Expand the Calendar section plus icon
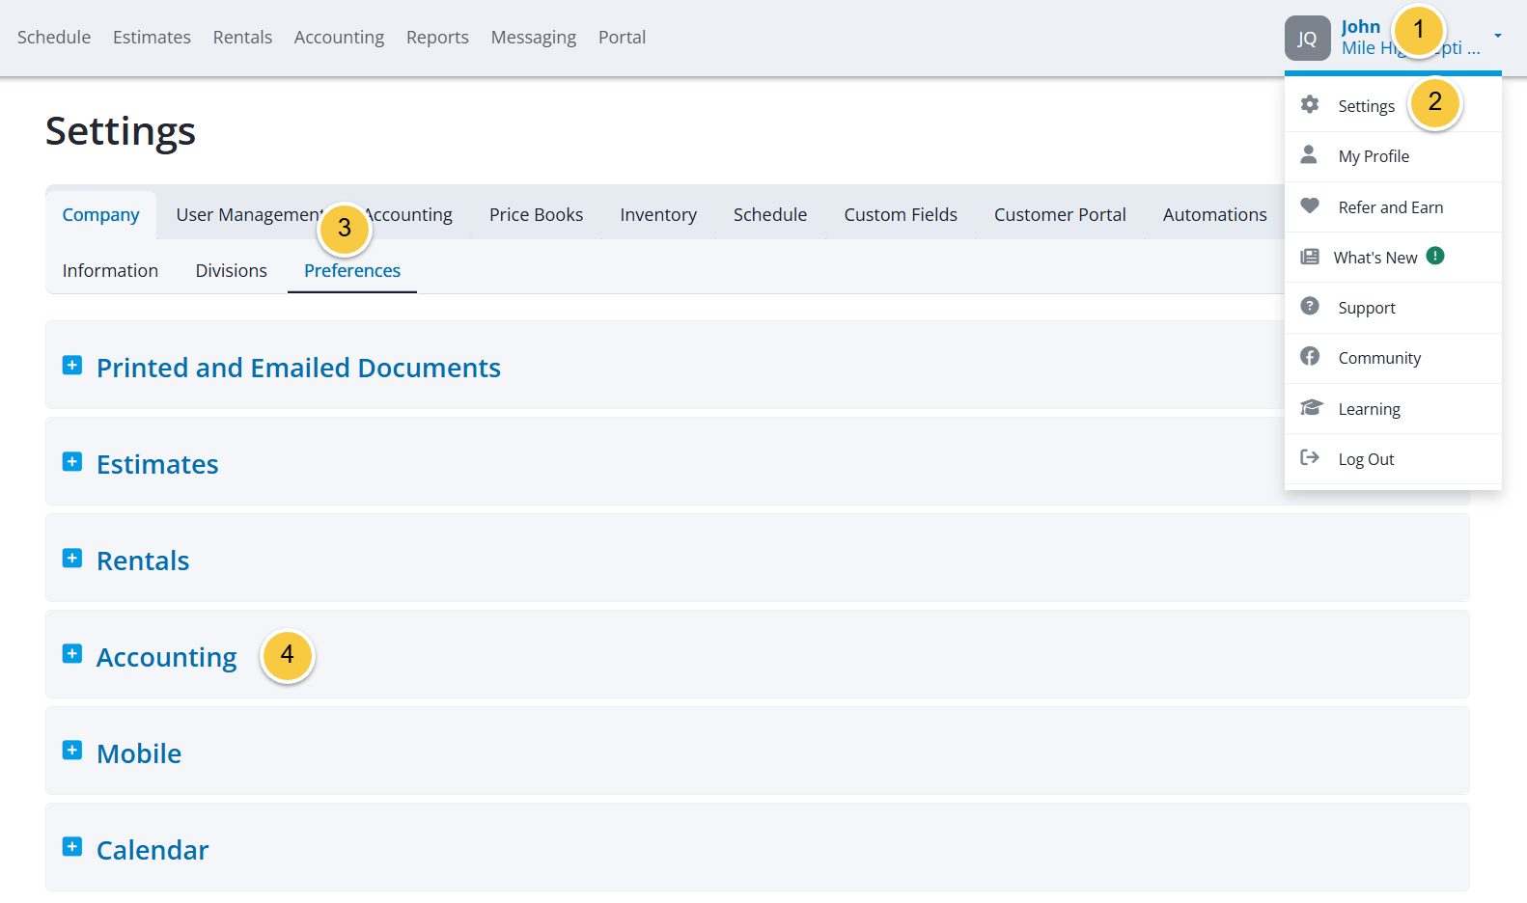This screenshot has height=903, width=1527. (72, 846)
